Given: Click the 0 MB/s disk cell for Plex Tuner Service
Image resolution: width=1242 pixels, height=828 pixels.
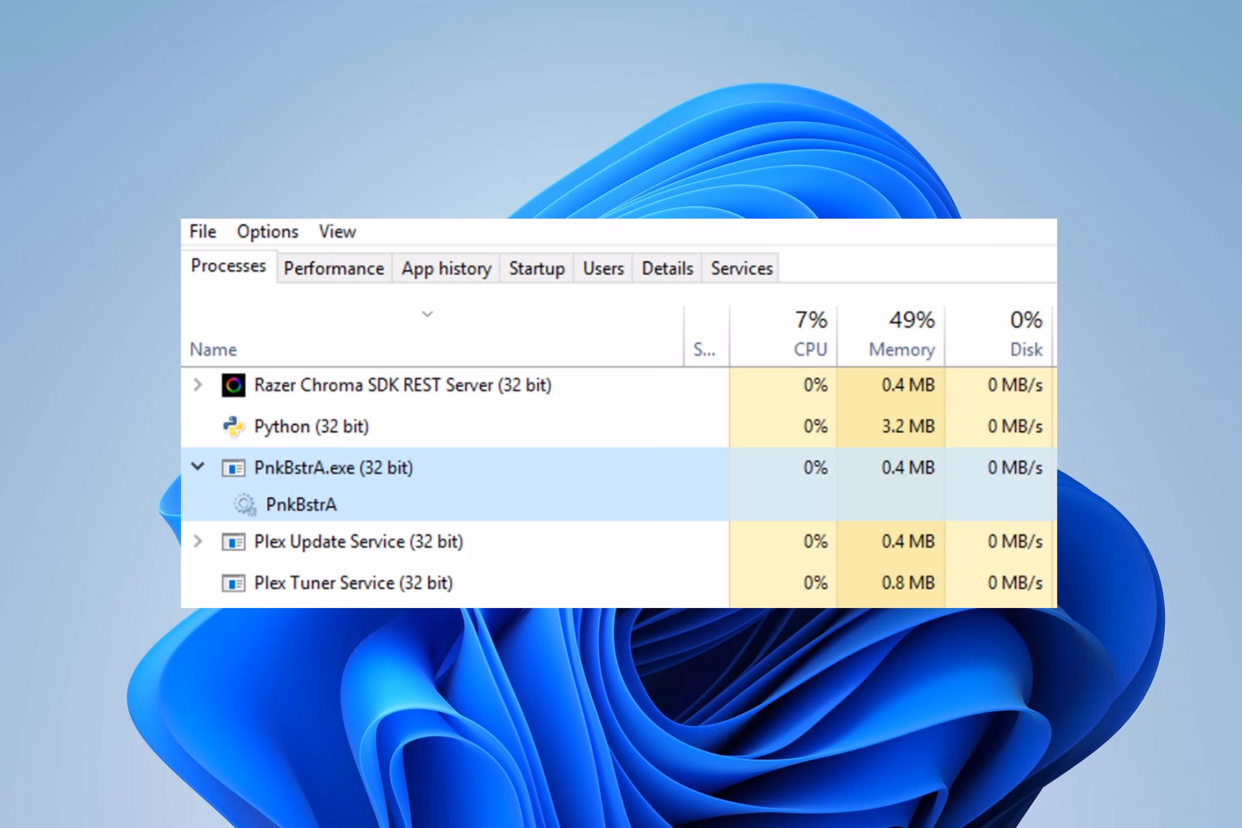Looking at the screenshot, I should [x=999, y=583].
